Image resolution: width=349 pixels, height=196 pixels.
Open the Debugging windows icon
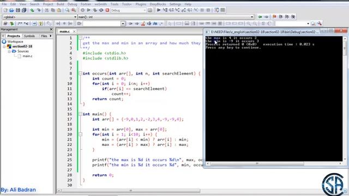(216, 10)
